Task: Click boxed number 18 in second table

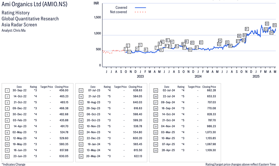Action: [x=81, y=121]
